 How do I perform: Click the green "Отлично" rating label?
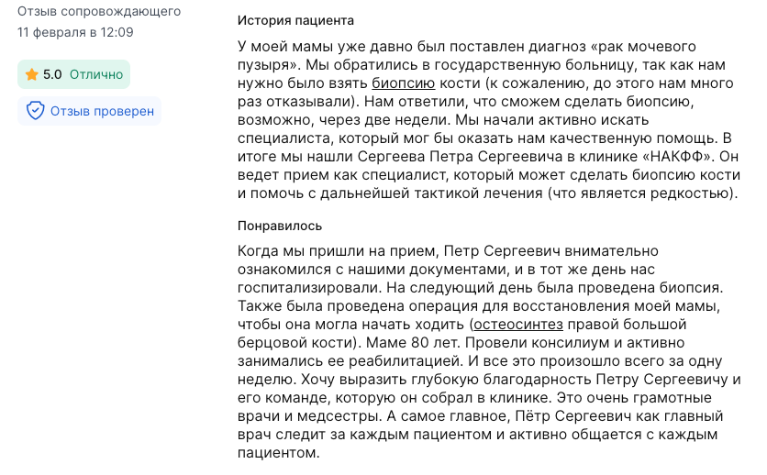(95, 74)
